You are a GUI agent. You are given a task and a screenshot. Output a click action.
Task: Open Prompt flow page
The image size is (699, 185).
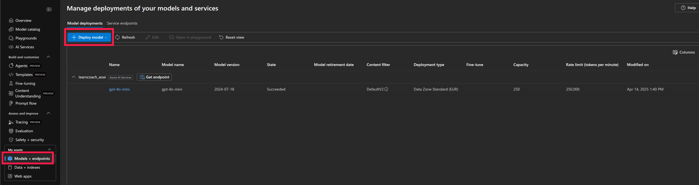22,103
